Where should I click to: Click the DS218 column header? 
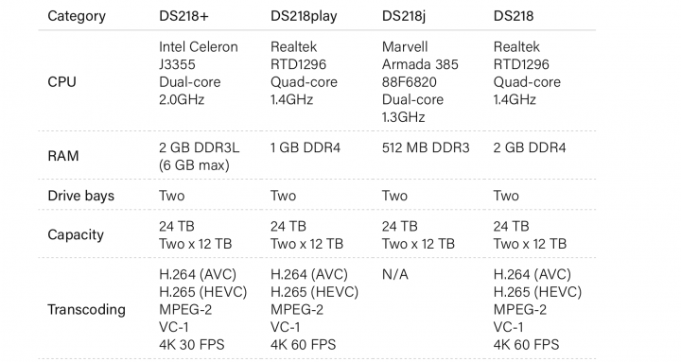point(514,16)
